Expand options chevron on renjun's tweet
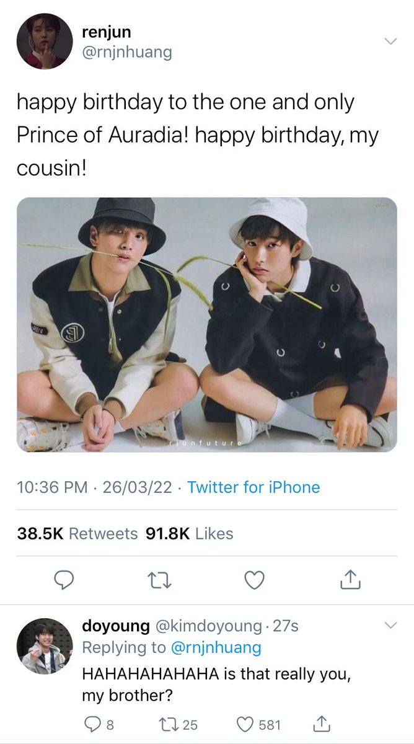 point(390,42)
